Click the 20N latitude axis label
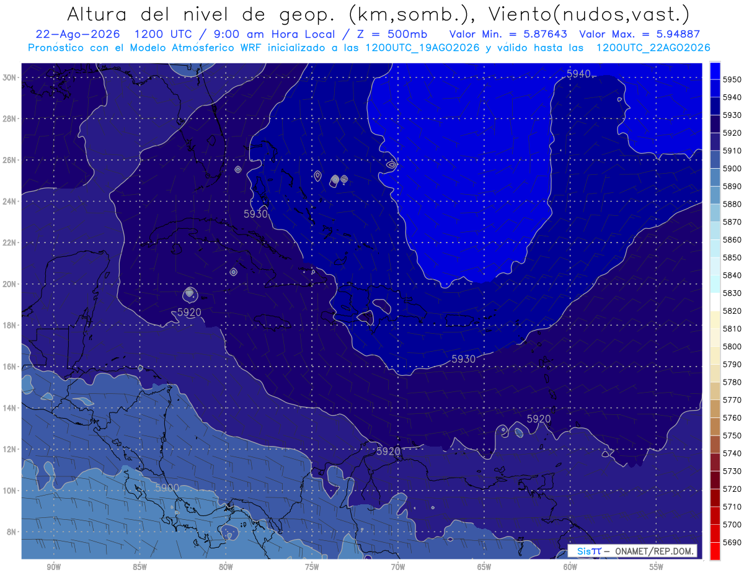Screen dimensions: 744x575 click(x=11, y=284)
